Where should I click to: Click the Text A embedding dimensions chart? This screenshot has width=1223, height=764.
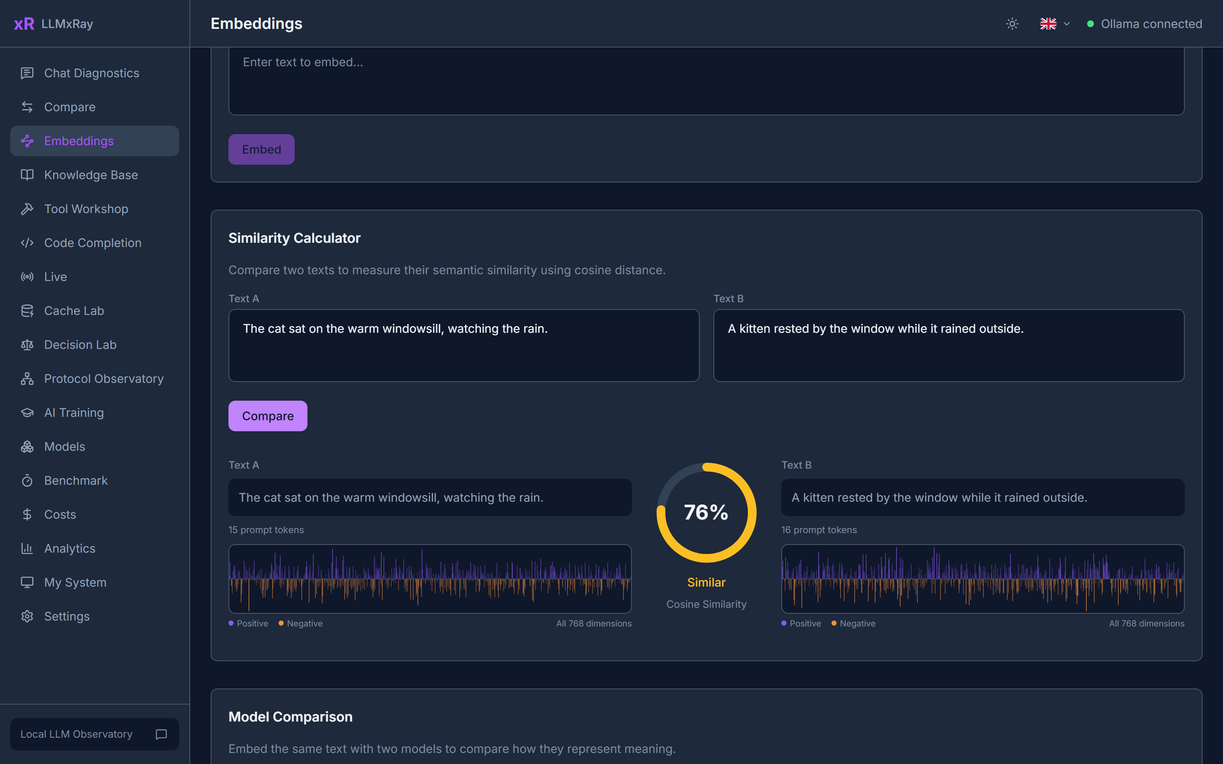pos(430,579)
